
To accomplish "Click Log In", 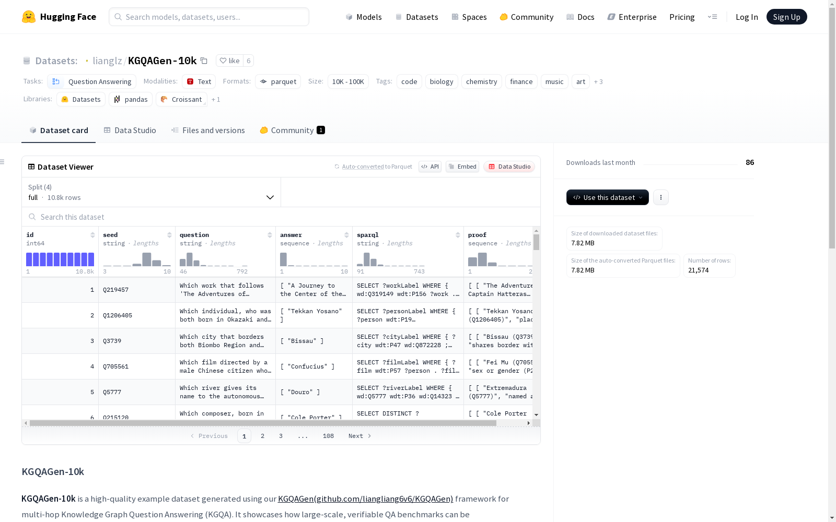I will (x=747, y=17).
